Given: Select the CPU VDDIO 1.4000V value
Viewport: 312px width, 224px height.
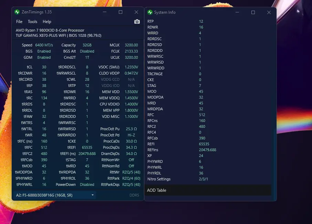Looking at the screenshot, I should [x=131, y=104].
